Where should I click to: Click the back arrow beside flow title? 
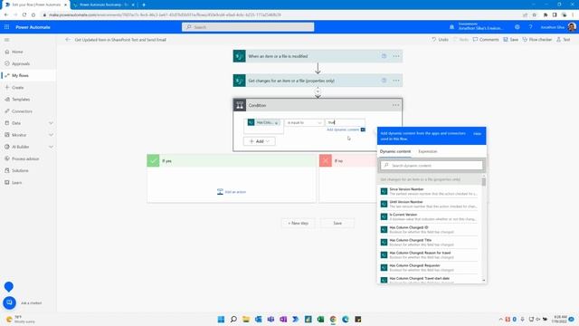[x=68, y=40]
